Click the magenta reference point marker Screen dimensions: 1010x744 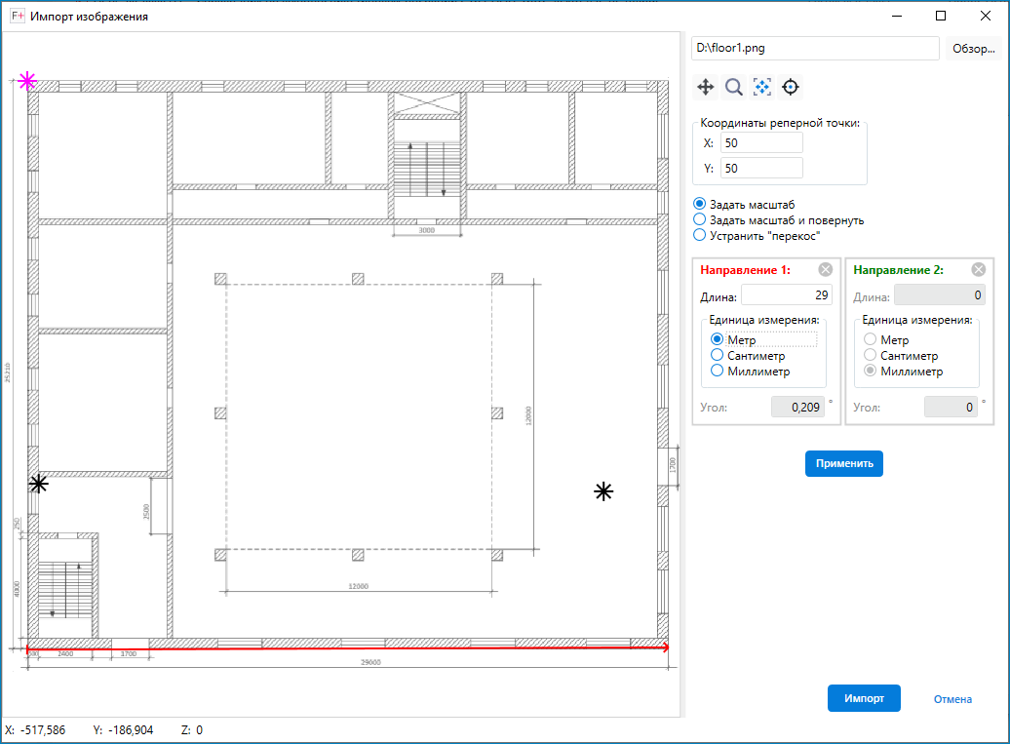tap(27, 81)
